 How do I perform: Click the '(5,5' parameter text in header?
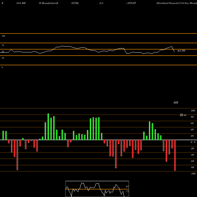coord(101,3)
